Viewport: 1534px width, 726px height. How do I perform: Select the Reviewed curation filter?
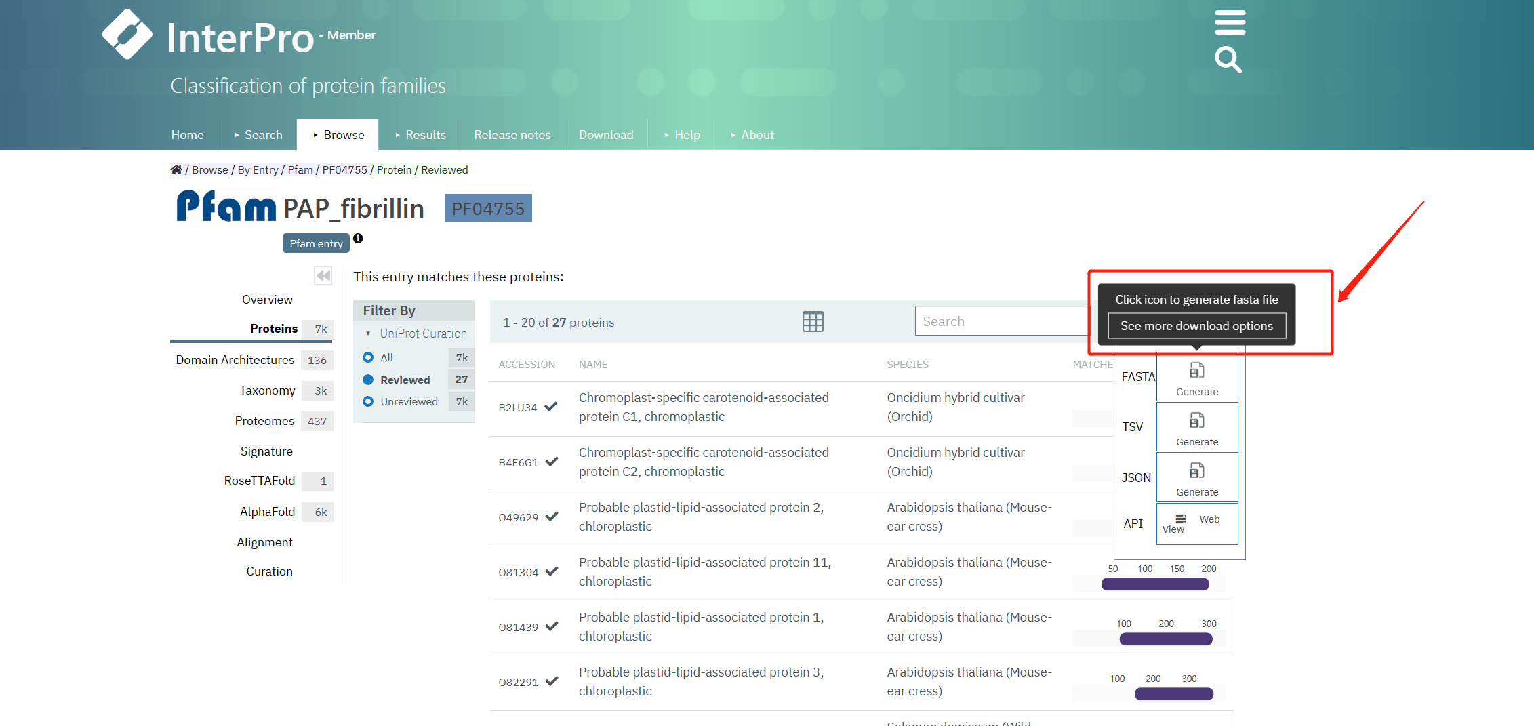(368, 380)
